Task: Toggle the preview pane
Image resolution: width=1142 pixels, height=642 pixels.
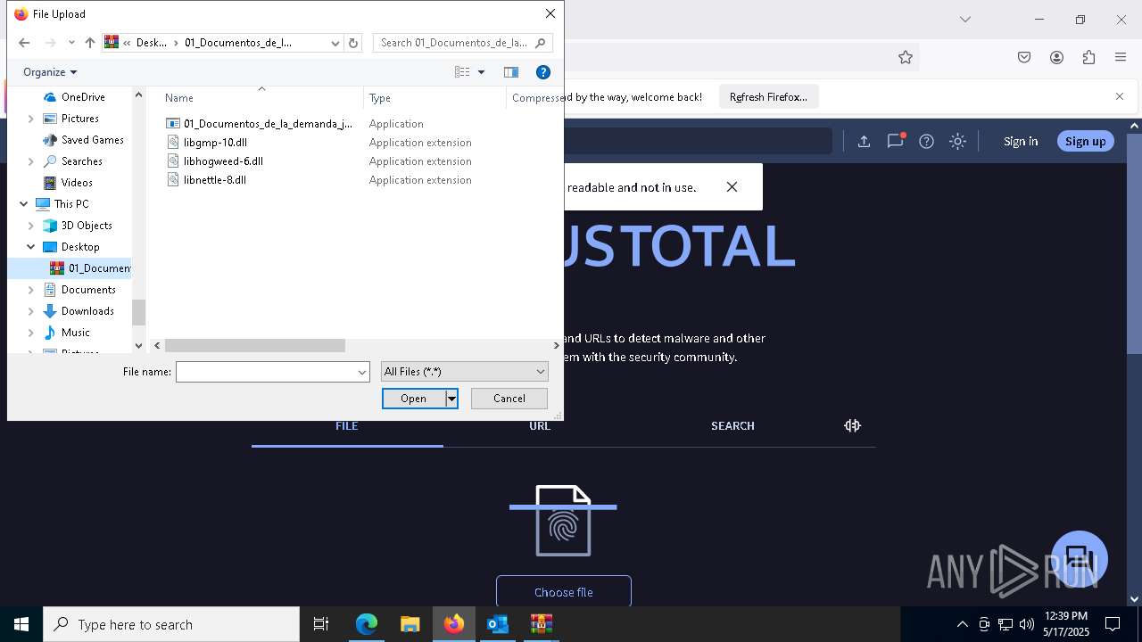Action: (x=511, y=72)
